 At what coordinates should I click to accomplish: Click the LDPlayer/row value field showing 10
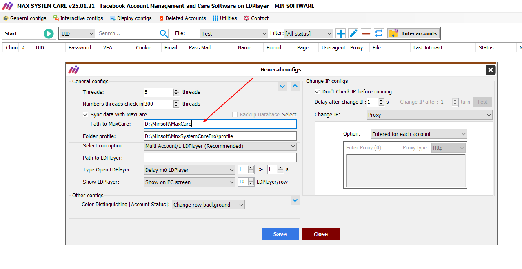(x=243, y=182)
